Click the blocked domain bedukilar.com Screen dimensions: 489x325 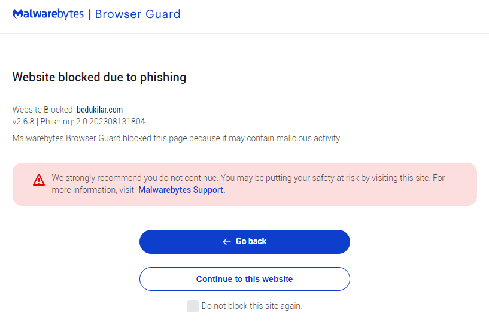[99, 110]
